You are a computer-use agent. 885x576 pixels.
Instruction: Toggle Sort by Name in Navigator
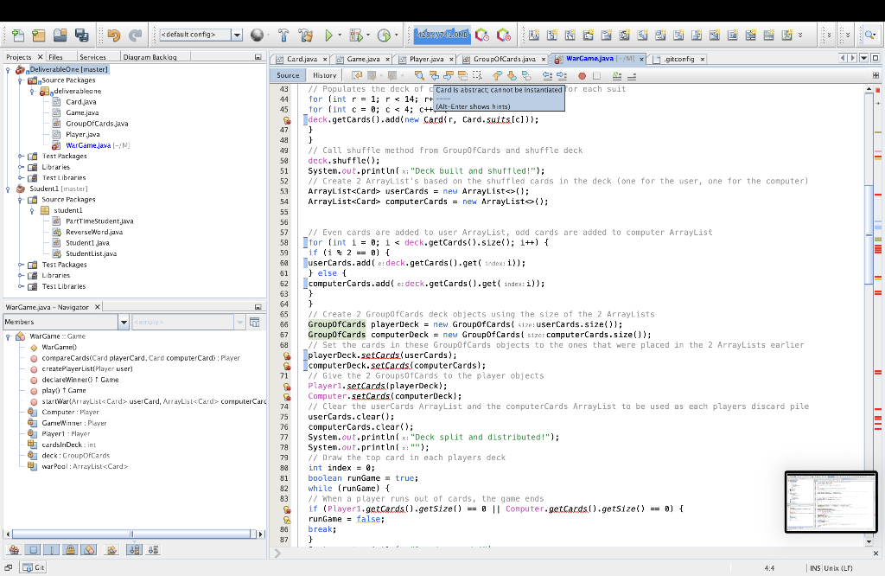pos(136,549)
